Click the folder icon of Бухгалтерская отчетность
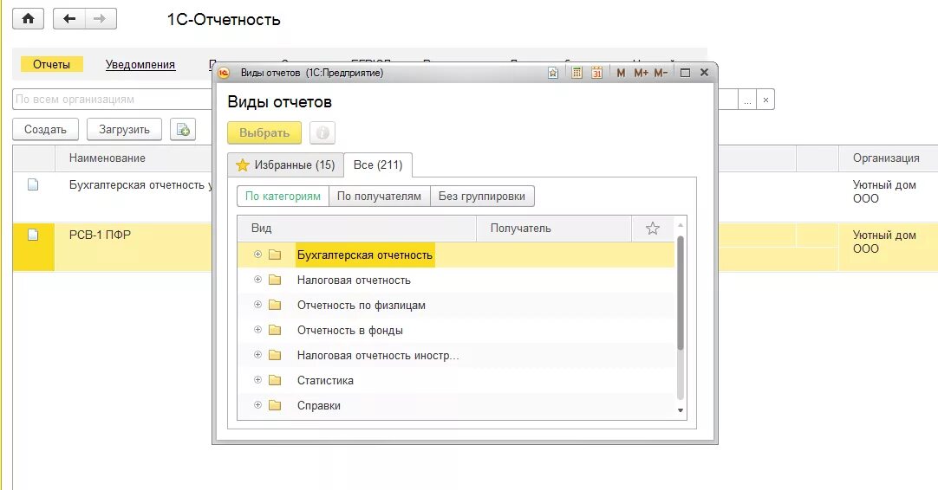The image size is (938, 490). (275, 255)
